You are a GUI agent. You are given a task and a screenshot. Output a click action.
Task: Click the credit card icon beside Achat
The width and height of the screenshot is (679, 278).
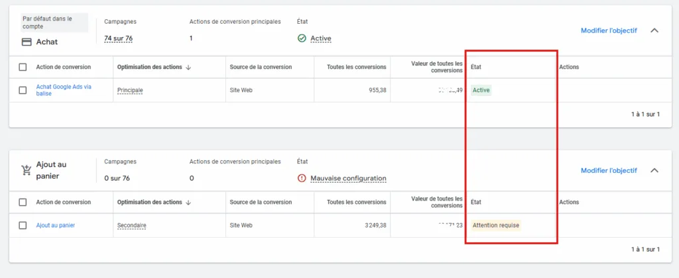tap(27, 42)
